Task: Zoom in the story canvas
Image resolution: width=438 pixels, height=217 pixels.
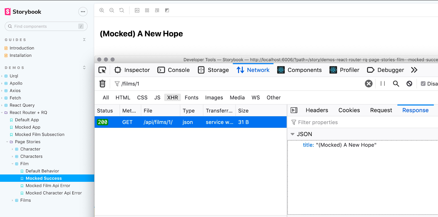Action: [102, 10]
